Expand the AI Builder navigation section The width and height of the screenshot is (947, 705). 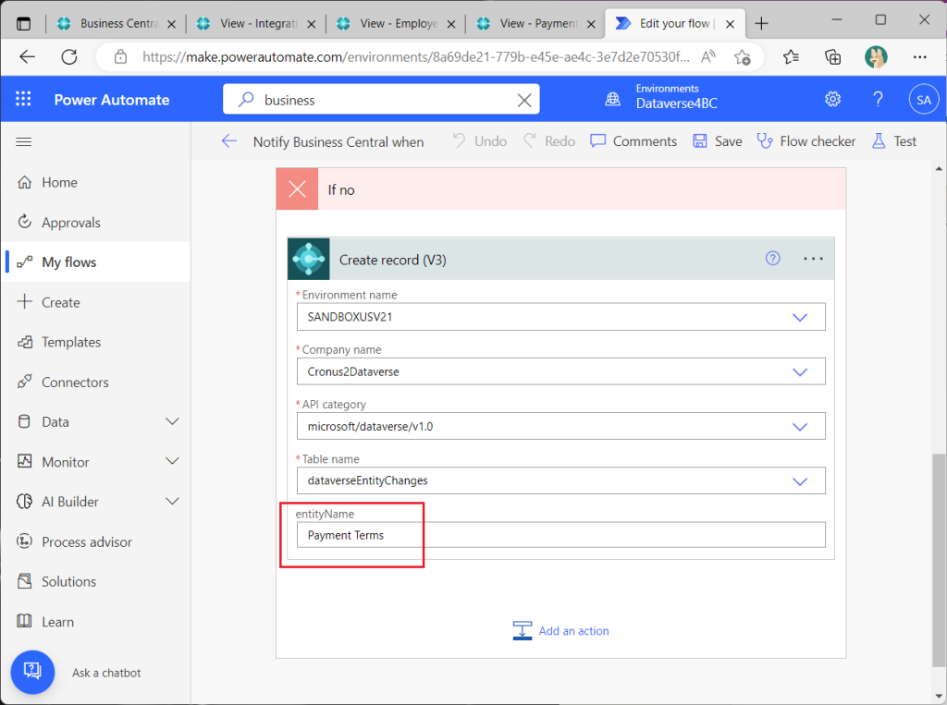pos(172,501)
